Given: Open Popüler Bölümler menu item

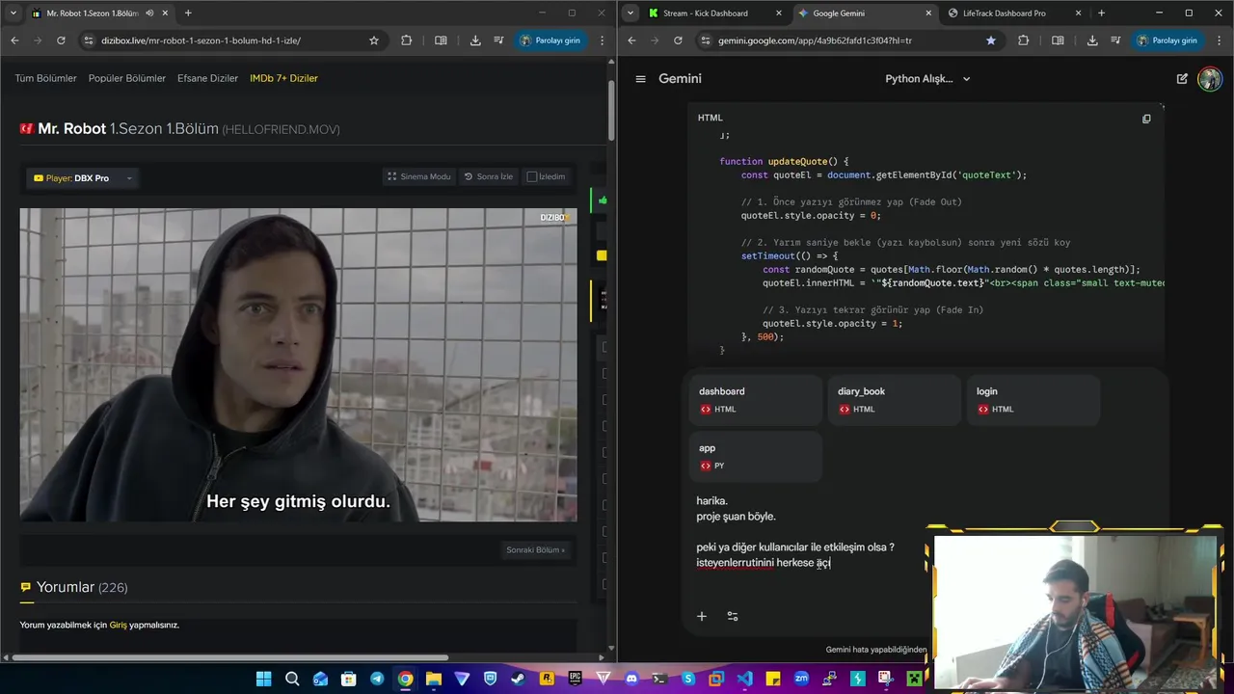Looking at the screenshot, I should (x=127, y=78).
